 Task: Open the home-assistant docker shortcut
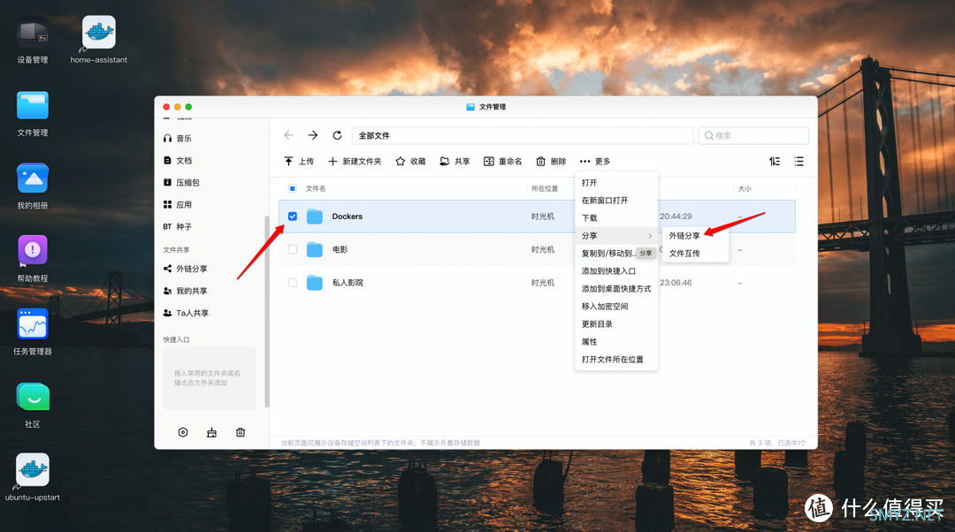point(98,33)
